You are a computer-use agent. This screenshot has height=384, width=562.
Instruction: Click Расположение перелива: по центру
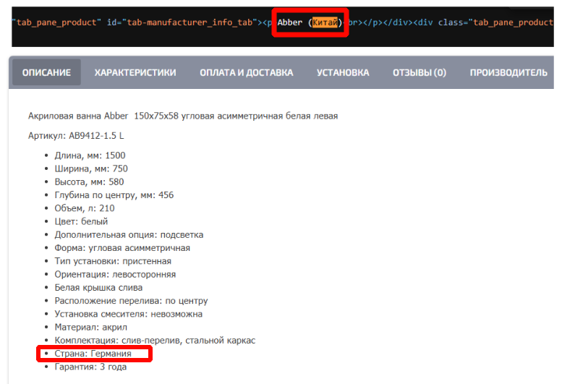[x=131, y=301]
